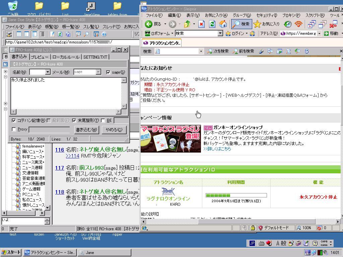Click the ログイン RoboForm login button
The width and height of the screenshot is (343, 257).
tap(235, 33)
